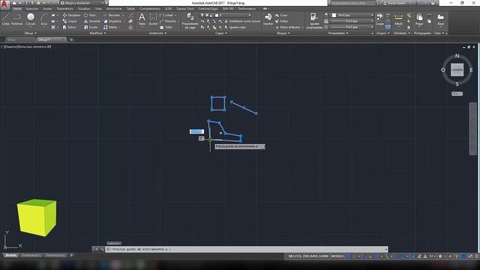Screen dimensions: 480x270
Task: Select the Línea draw tool
Action: [x=5, y=19]
